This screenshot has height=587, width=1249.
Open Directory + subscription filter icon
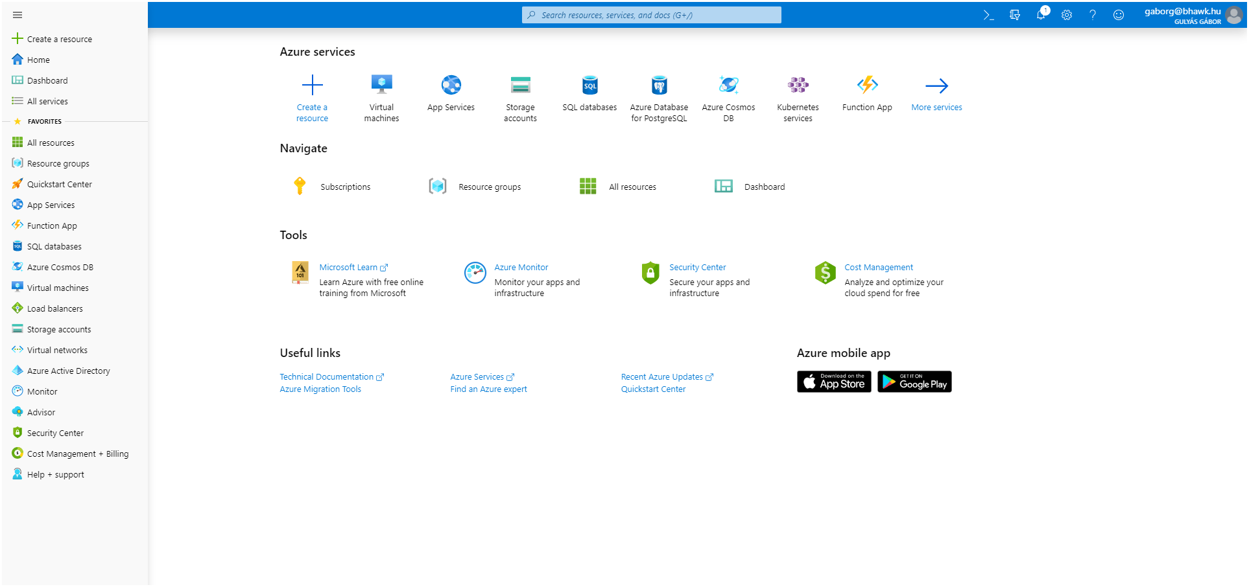1015,15
